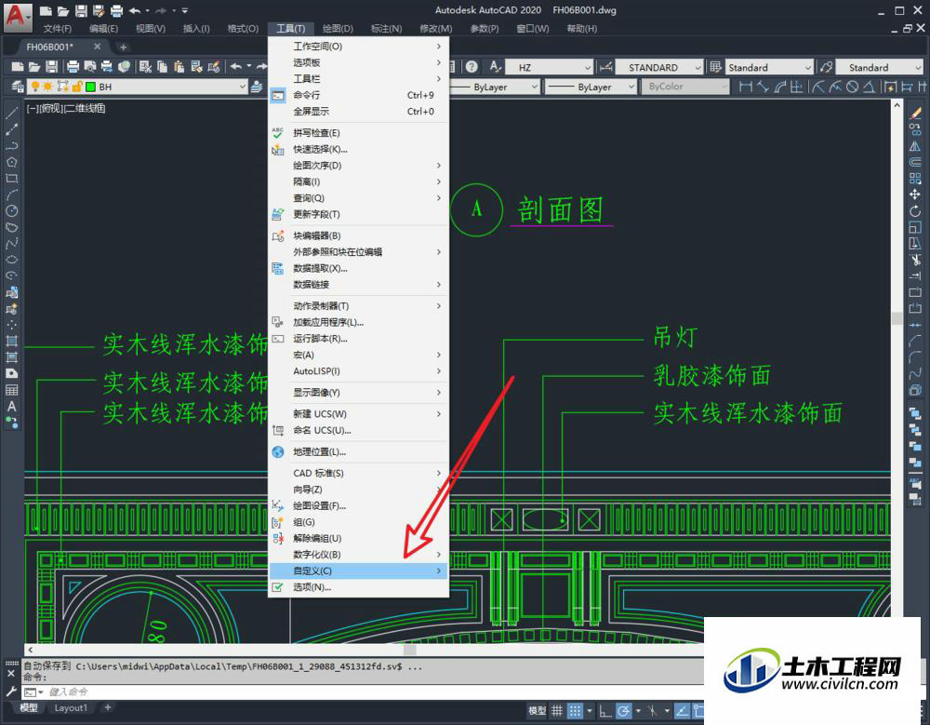Choose 自定义(C) in tools menu
Viewport: 930px width, 725px height.
[359, 571]
